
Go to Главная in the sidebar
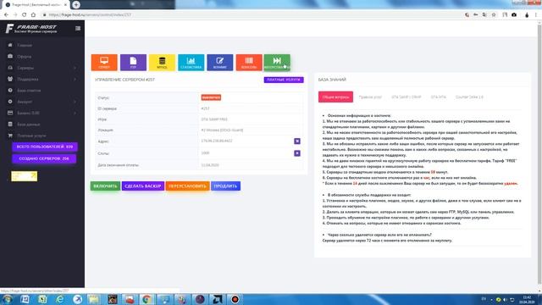25,45
